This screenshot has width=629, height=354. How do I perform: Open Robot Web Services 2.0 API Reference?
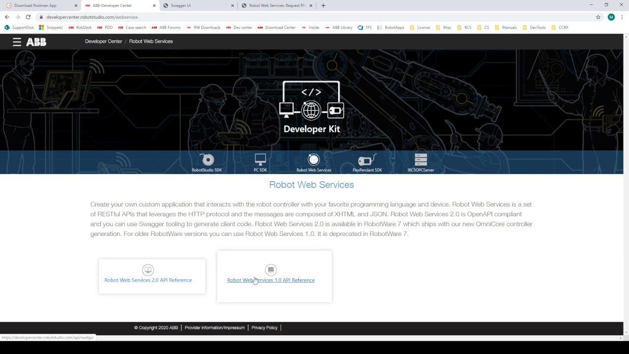(148, 280)
